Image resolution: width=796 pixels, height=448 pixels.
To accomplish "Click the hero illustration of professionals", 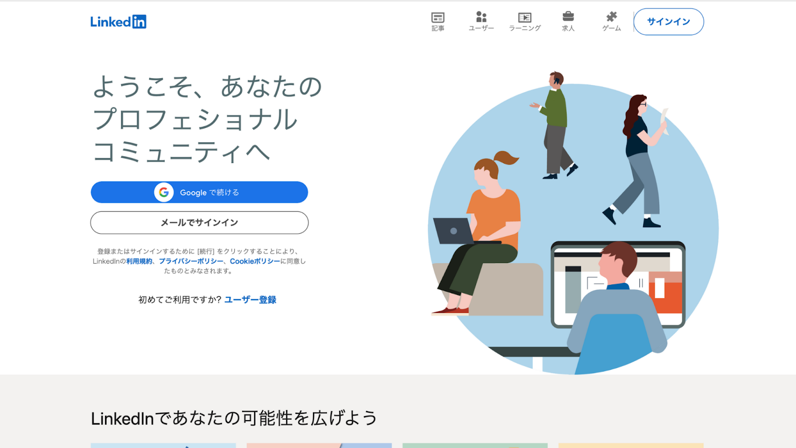I will tap(573, 222).
